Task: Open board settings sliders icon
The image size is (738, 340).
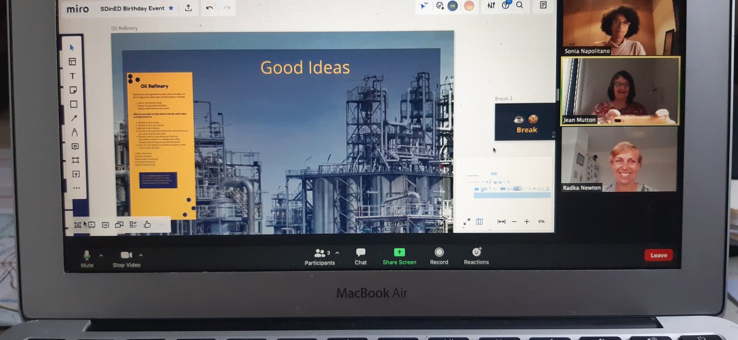Action: pos(491,5)
